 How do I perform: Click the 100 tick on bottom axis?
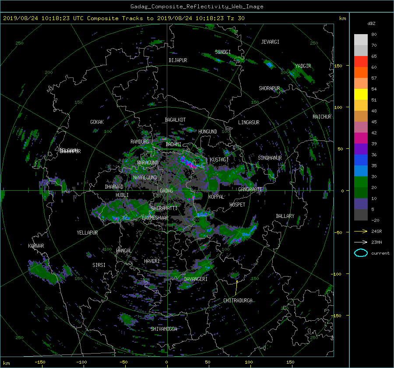pyautogui.click(x=249, y=362)
